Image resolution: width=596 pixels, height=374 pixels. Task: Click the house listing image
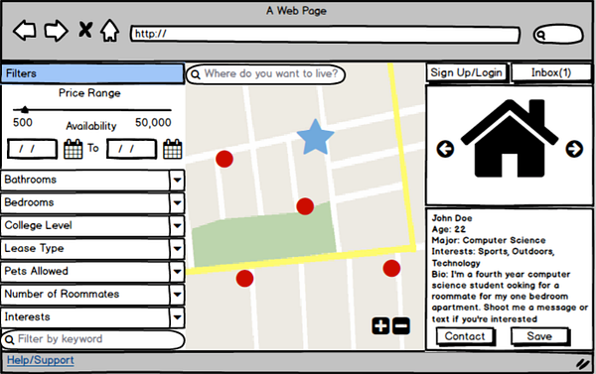[x=510, y=138]
